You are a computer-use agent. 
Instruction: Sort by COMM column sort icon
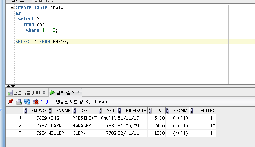pyautogui.click(x=168, y=111)
